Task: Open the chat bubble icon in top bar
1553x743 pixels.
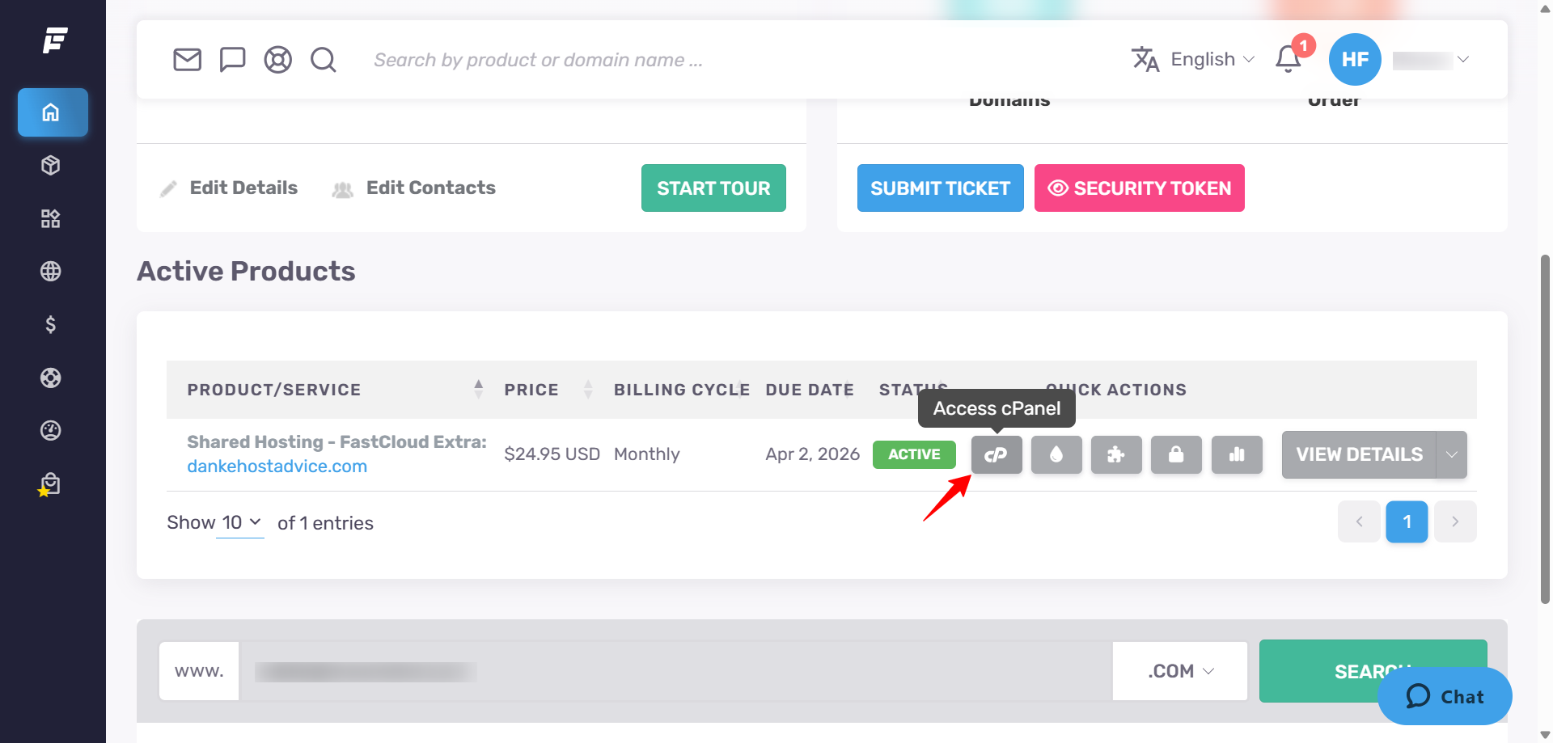Action: 233,60
